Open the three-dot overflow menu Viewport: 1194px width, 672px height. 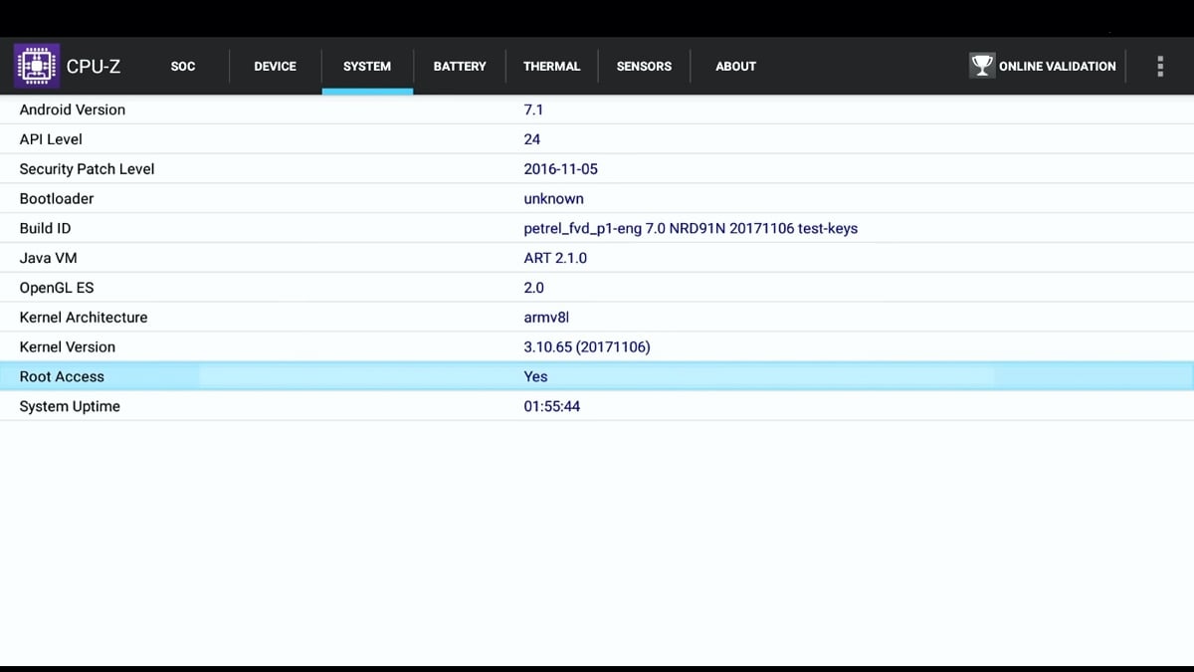pos(1160,66)
